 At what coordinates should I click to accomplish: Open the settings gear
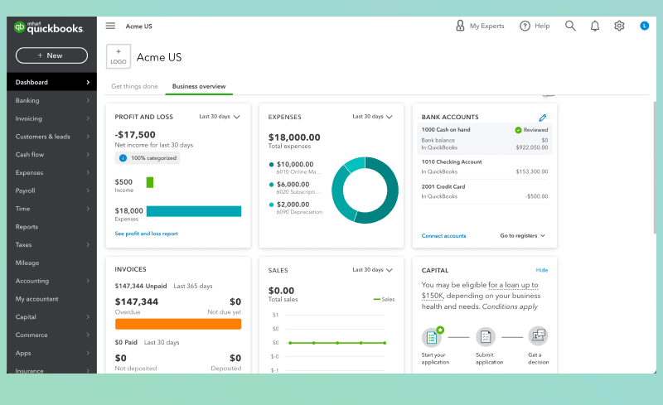[619, 26]
